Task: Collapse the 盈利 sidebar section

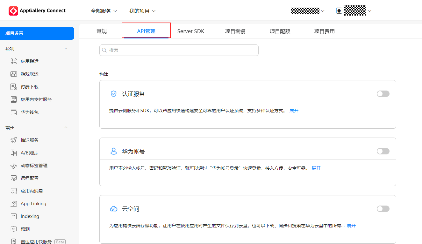Action: click(66, 49)
